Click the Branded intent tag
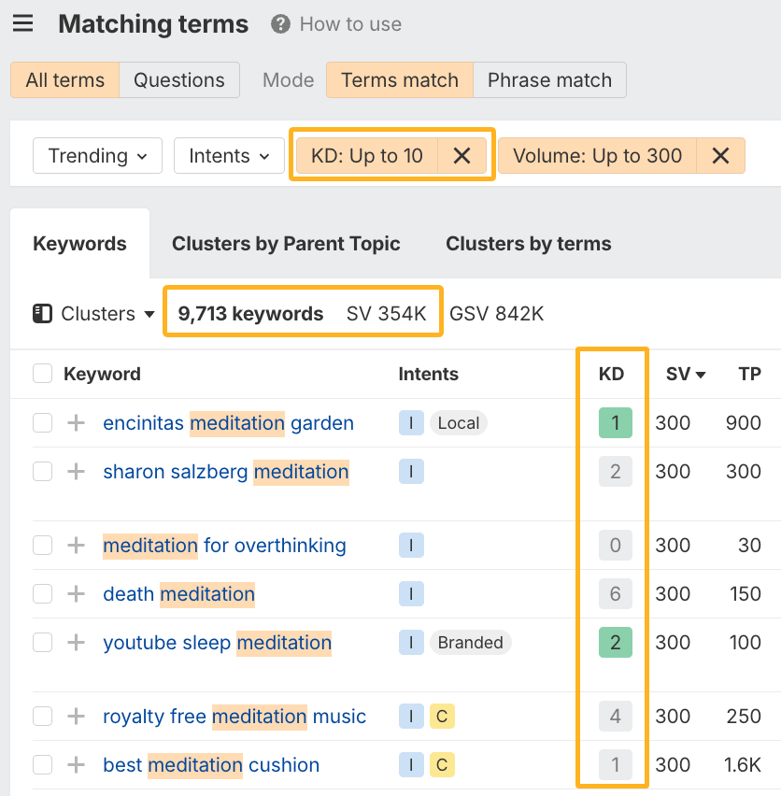The image size is (781, 796). pos(471,643)
